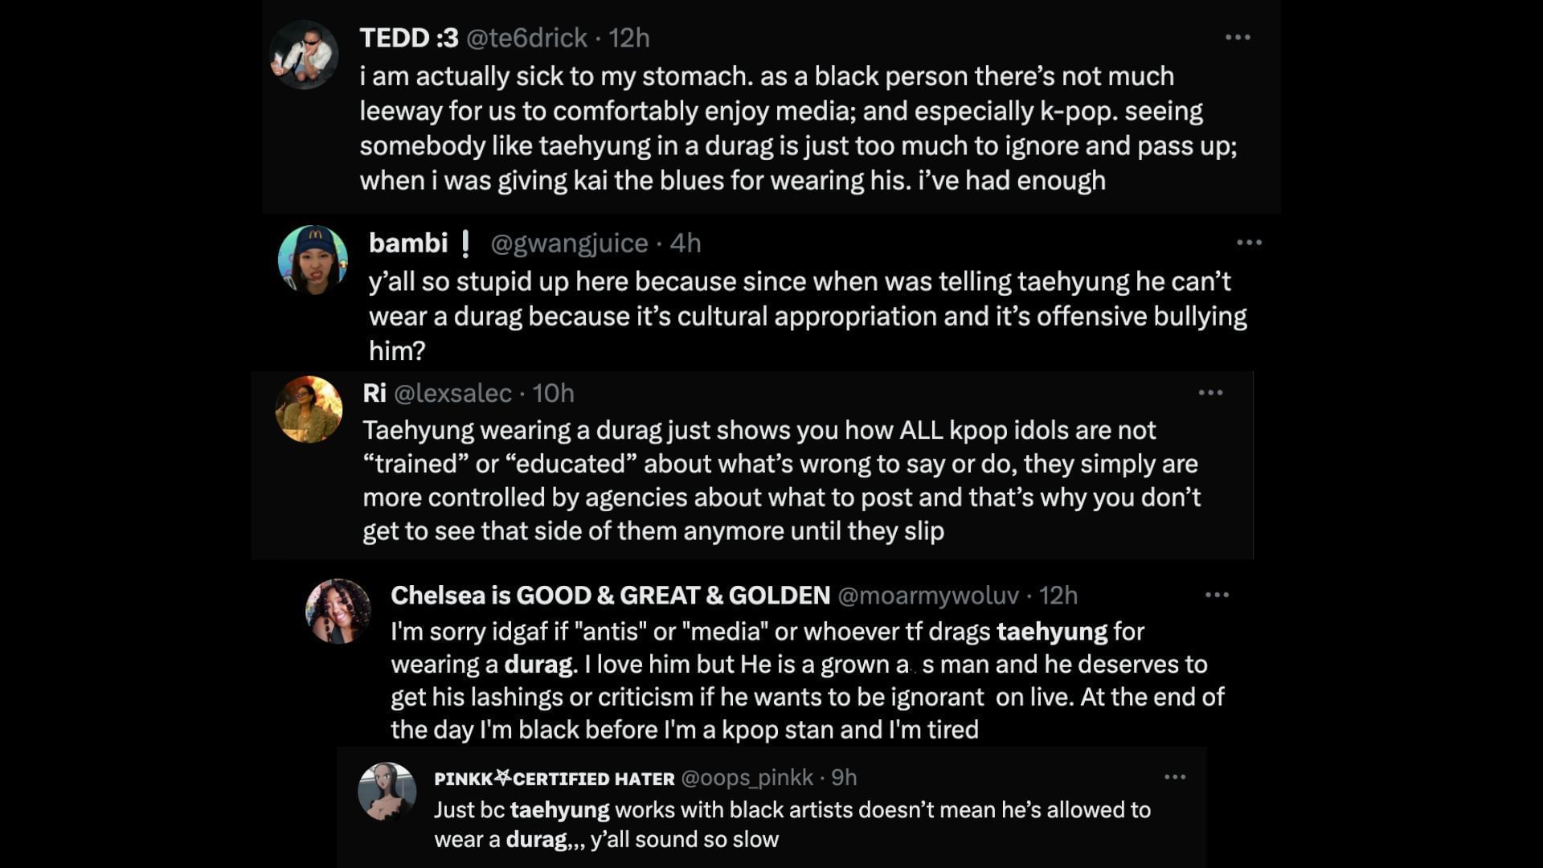
Task: Click bambi's profile avatar with McDonald's cap
Action: coord(313,260)
